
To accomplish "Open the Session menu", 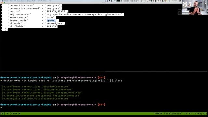I will pos(23,1).
